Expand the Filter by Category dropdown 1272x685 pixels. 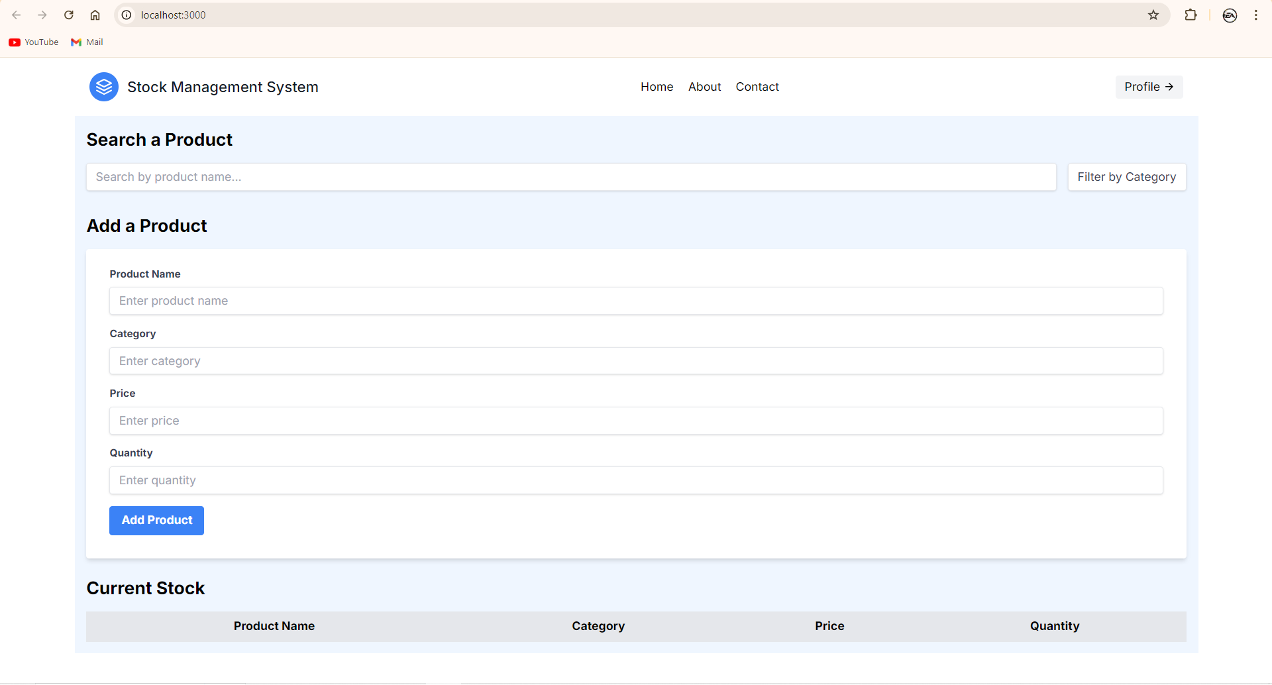coord(1126,177)
